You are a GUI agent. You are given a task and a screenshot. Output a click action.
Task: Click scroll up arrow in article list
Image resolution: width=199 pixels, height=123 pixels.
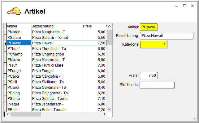(109, 26)
